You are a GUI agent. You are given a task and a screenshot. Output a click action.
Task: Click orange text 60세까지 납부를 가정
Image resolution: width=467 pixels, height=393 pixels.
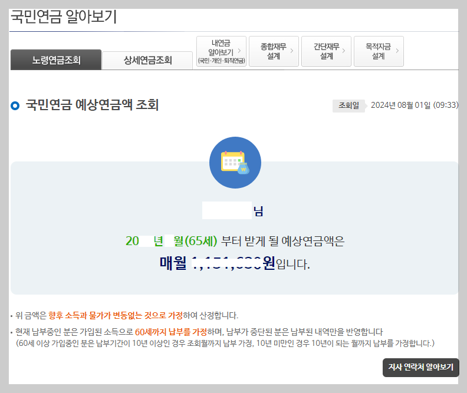[171, 332]
